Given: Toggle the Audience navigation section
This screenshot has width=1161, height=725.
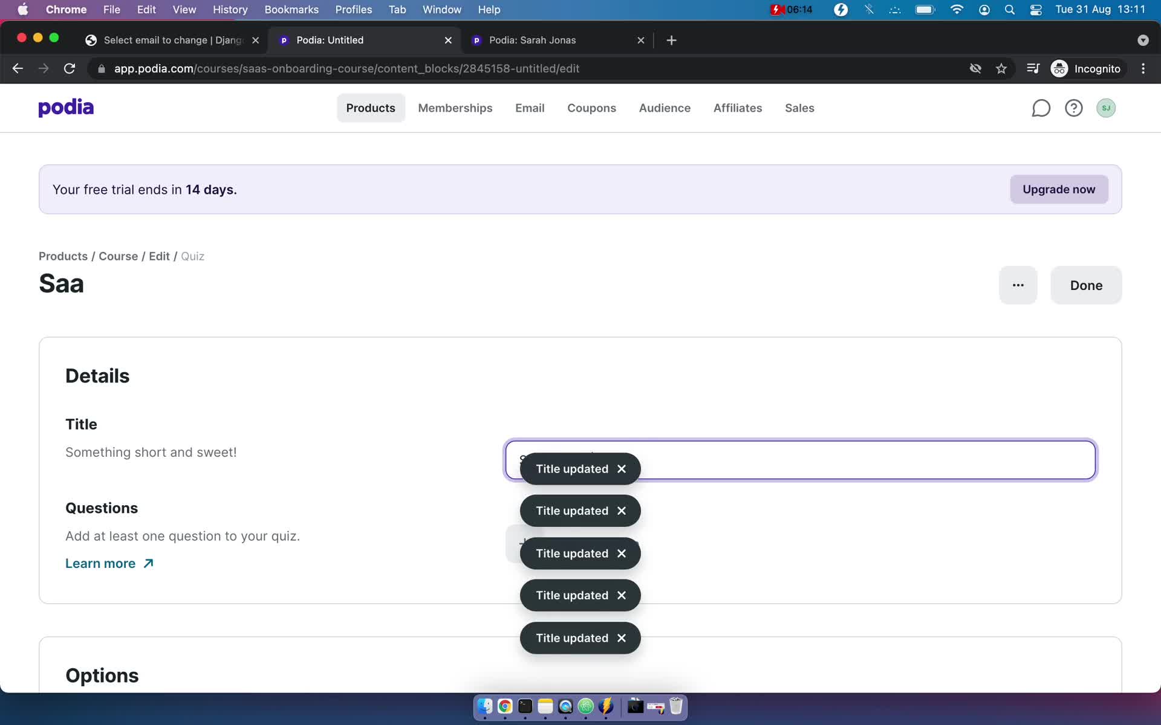Looking at the screenshot, I should point(664,107).
